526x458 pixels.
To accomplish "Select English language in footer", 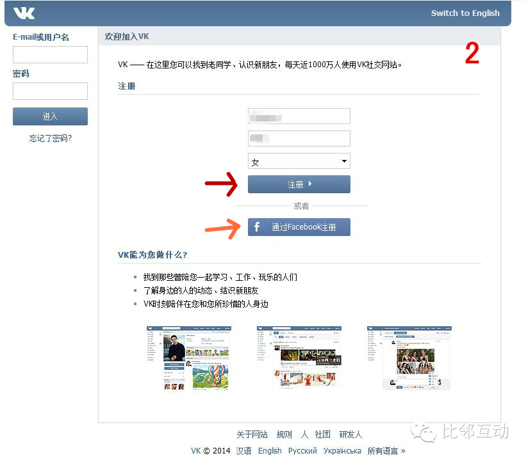I will coord(270,450).
